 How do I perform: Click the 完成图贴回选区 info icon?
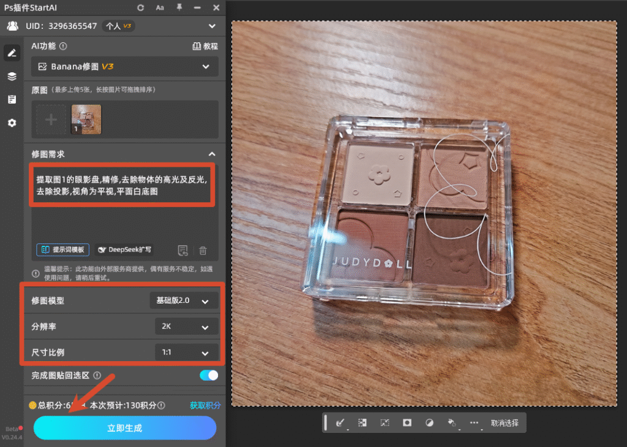click(97, 375)
